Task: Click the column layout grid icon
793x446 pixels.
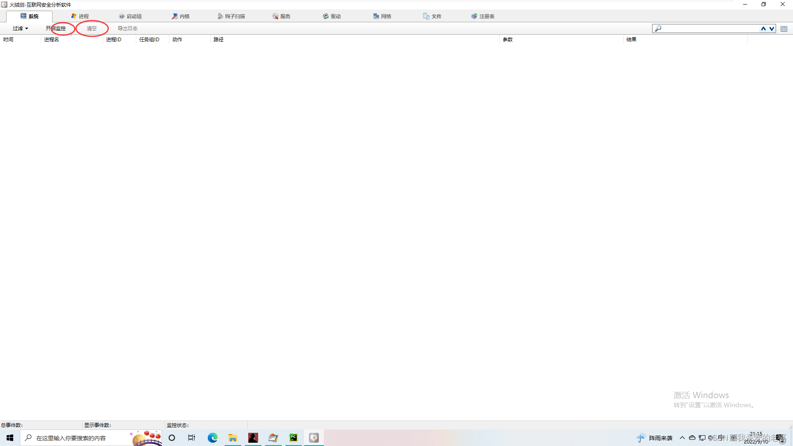Action: (784, 28)
